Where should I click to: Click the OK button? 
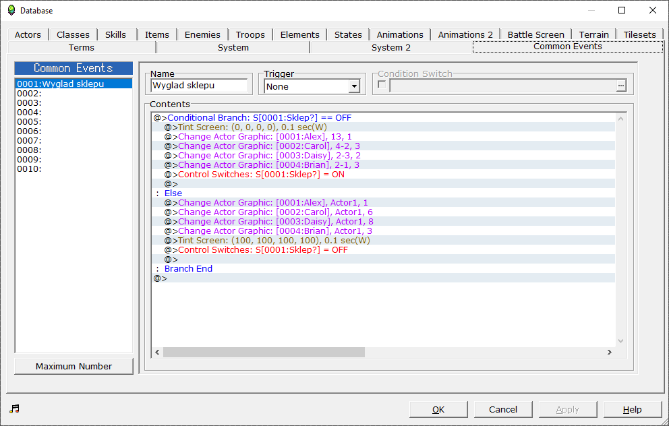click(x=438, y=409)
